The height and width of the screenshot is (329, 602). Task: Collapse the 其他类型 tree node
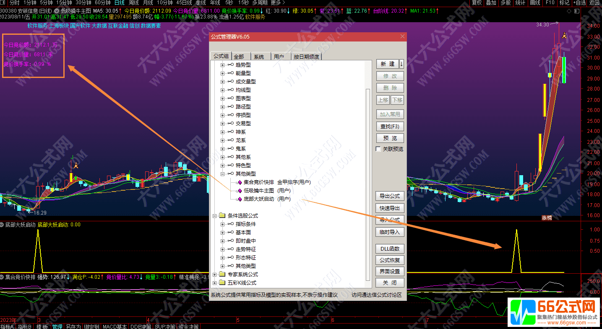tap(222, 174)
